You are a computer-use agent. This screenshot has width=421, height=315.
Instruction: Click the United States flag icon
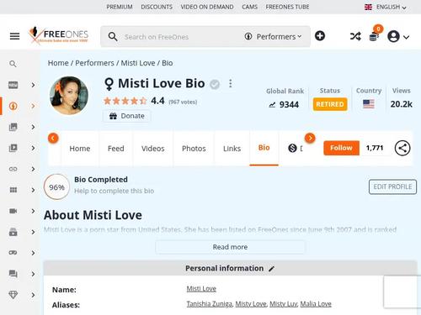pyautogui.click(x=369, y=104)
